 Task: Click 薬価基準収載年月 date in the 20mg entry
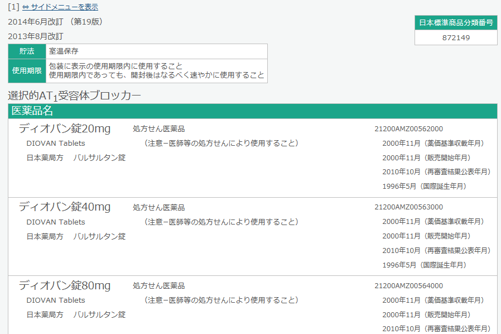pyautogui.click(x=434, y=144)
